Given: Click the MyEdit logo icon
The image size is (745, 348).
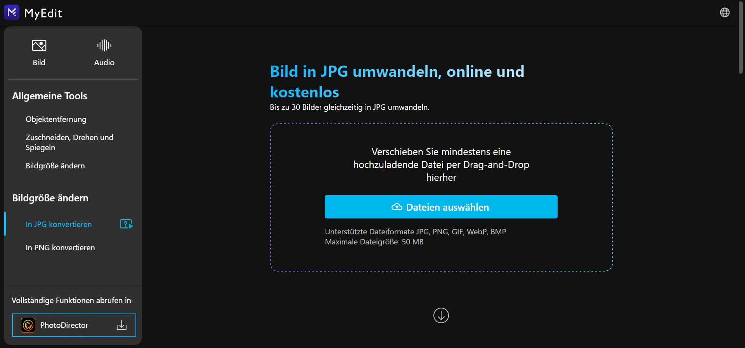Looking at the screenshot, I should [12, 12].
